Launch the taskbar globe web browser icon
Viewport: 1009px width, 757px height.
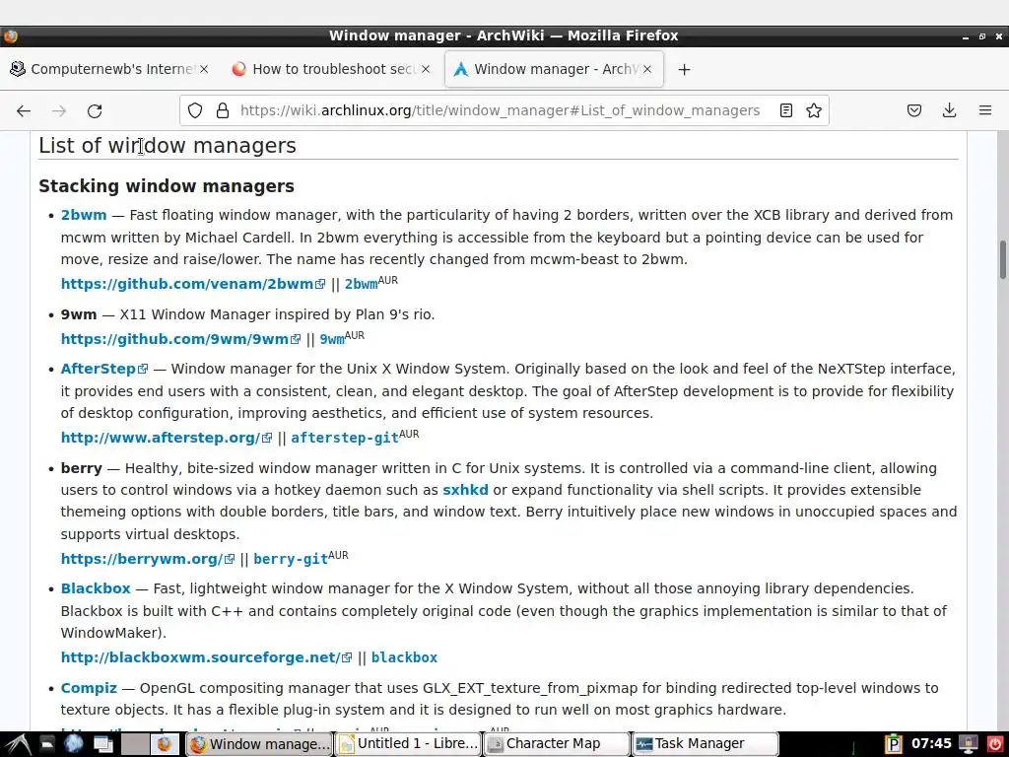pyautogui.click(x=73, y=743)
